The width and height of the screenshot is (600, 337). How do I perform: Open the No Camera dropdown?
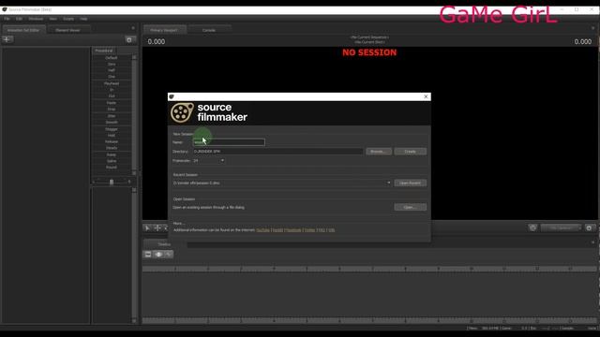(561, 227)
